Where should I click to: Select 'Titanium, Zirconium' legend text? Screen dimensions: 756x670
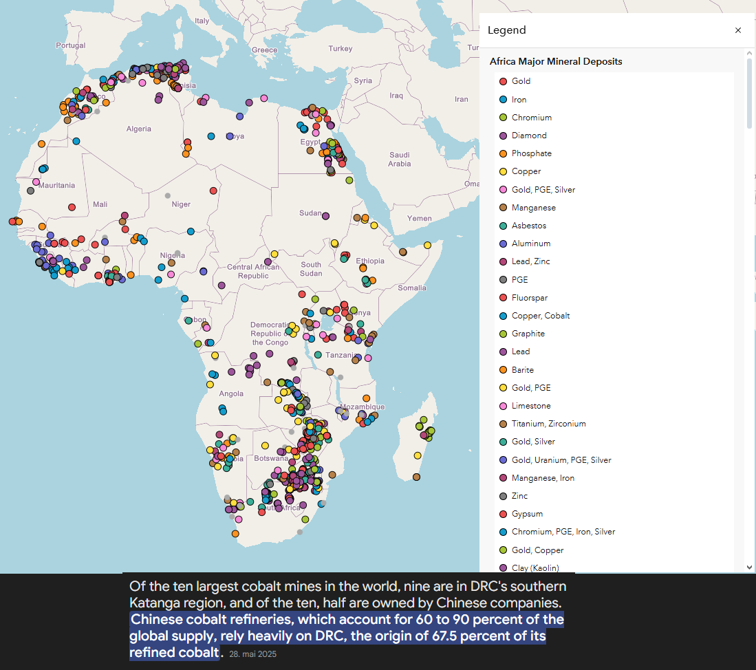click(x=549, y=424)
